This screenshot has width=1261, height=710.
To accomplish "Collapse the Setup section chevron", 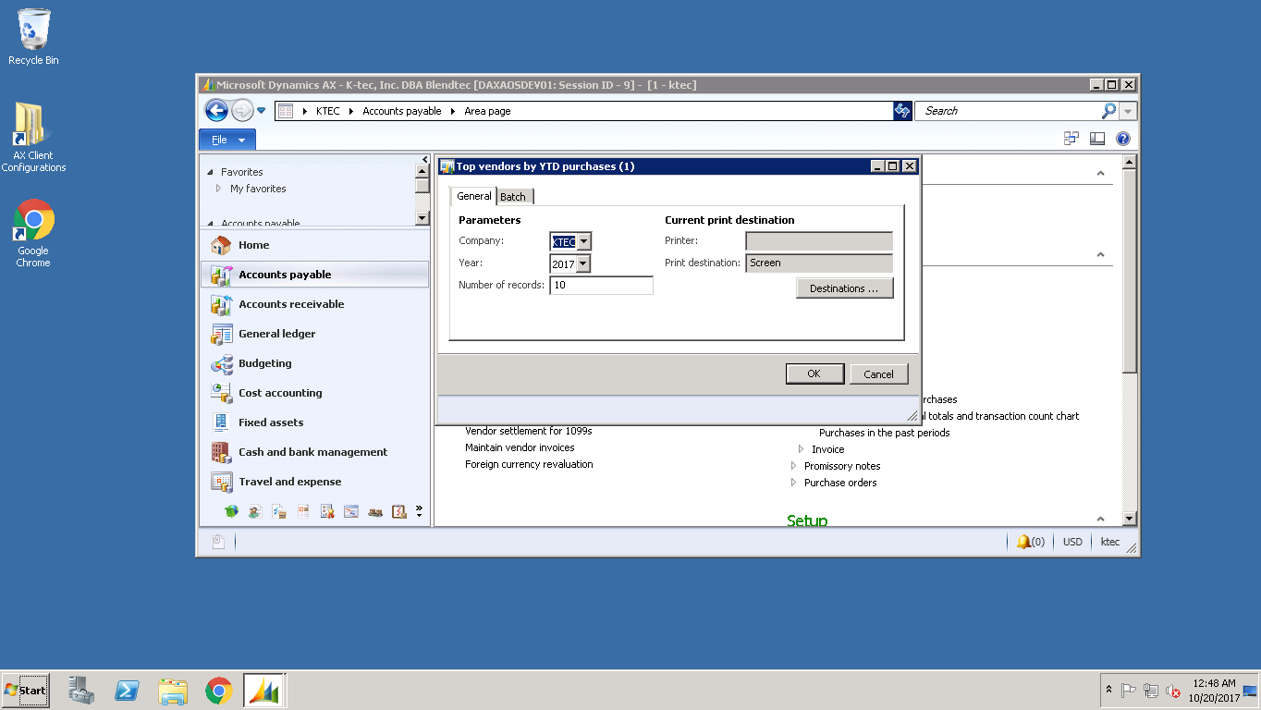I will point(1100,520).
